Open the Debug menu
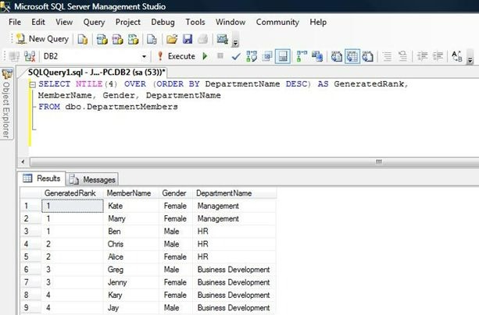This screenshot has height=315, width=479. tap(163, 22)
